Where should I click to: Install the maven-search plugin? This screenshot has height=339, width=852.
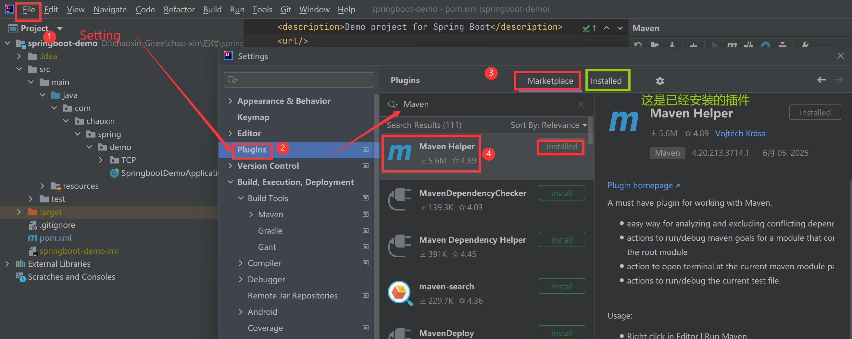click(562, 286)
